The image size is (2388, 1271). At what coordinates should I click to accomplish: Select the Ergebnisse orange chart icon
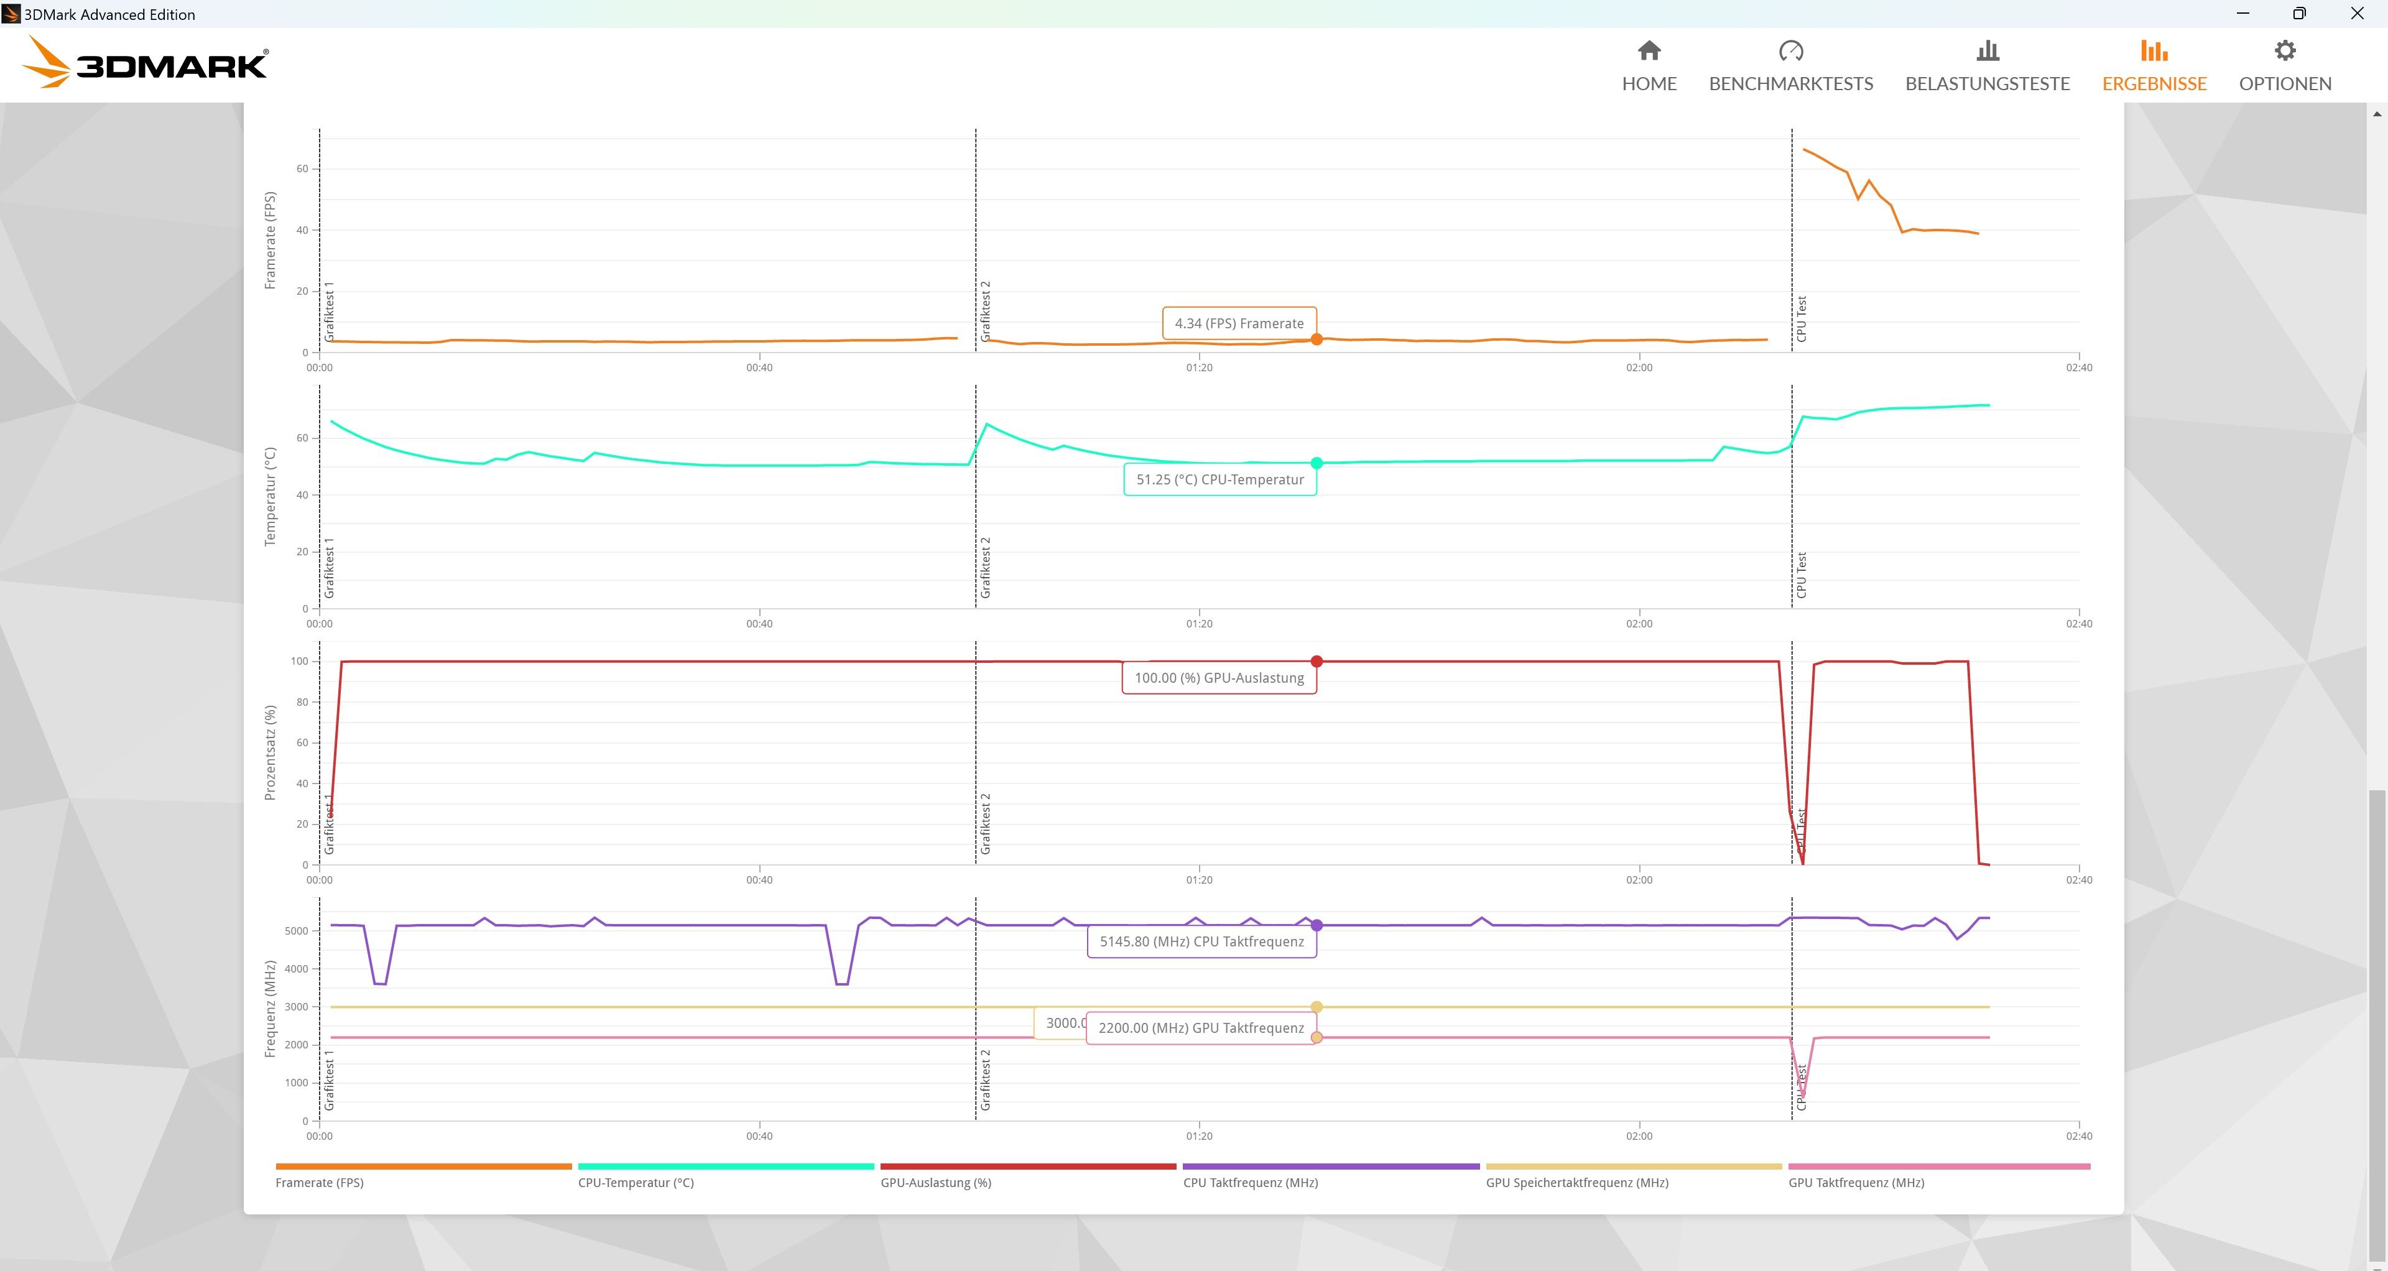[x=2154, y=50]
